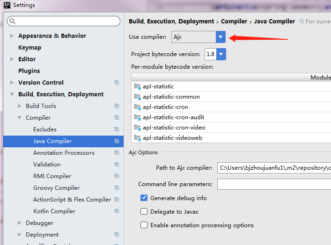Click the apl-statistic-cron-video module icon
331x245 pixels.
pos(137,128)
